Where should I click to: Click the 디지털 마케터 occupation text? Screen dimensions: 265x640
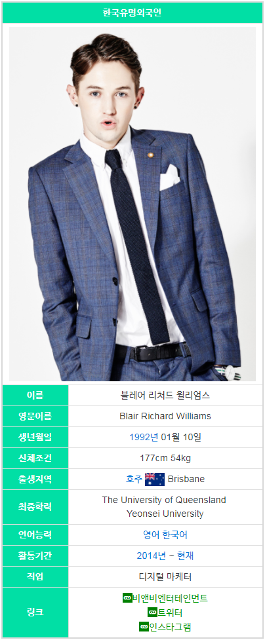[165, 576]
